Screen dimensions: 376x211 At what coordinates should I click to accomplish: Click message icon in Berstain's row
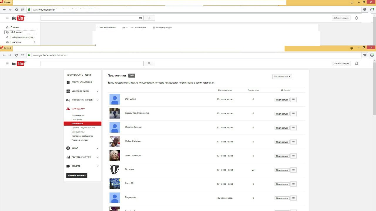pyautogui.click(x=293, y=170)
